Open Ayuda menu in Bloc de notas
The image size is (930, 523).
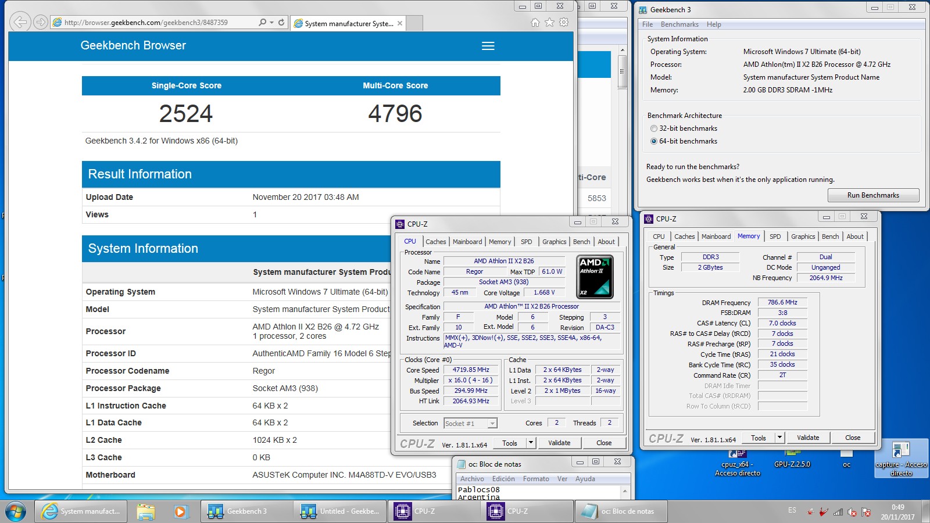[585, 479]
